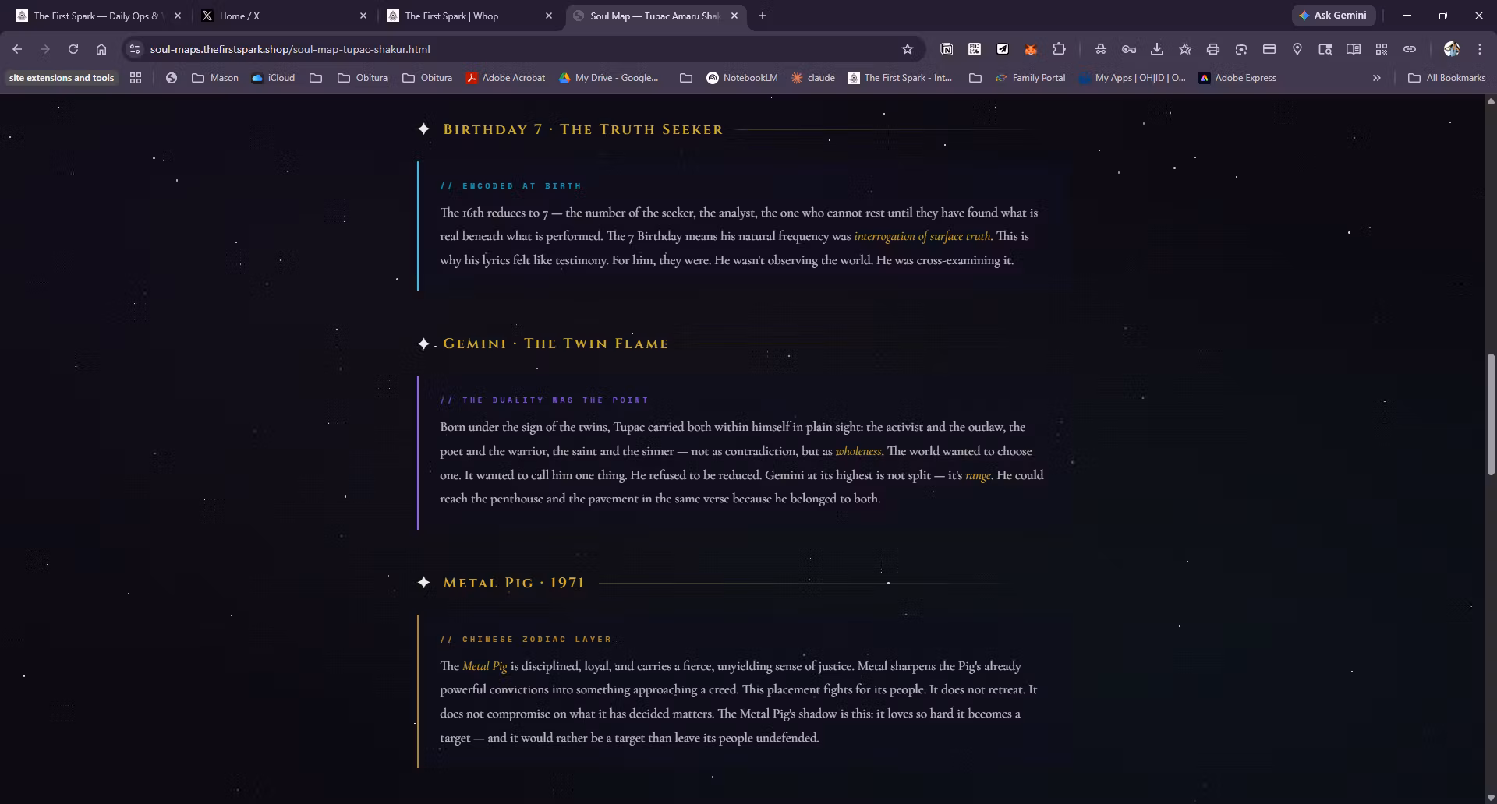1497x804 pixels.
Task: Open a new browser tab
Action: point(763,16)
